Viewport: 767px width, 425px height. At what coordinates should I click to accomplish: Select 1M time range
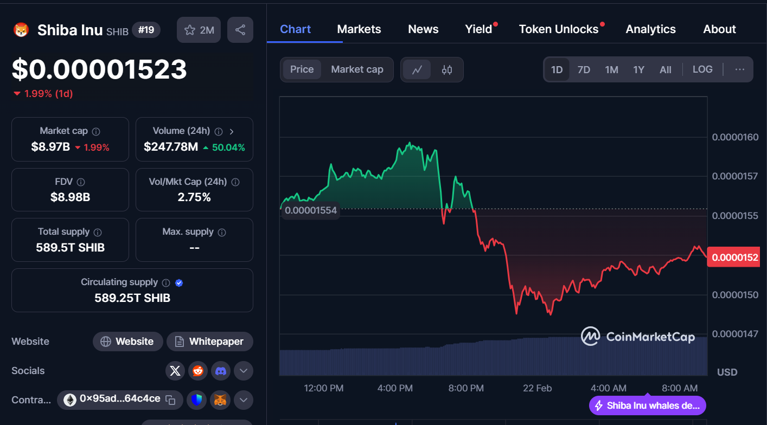coord(611,69)
